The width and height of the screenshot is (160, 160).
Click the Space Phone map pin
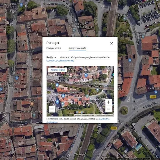click(x=17, y=78)
